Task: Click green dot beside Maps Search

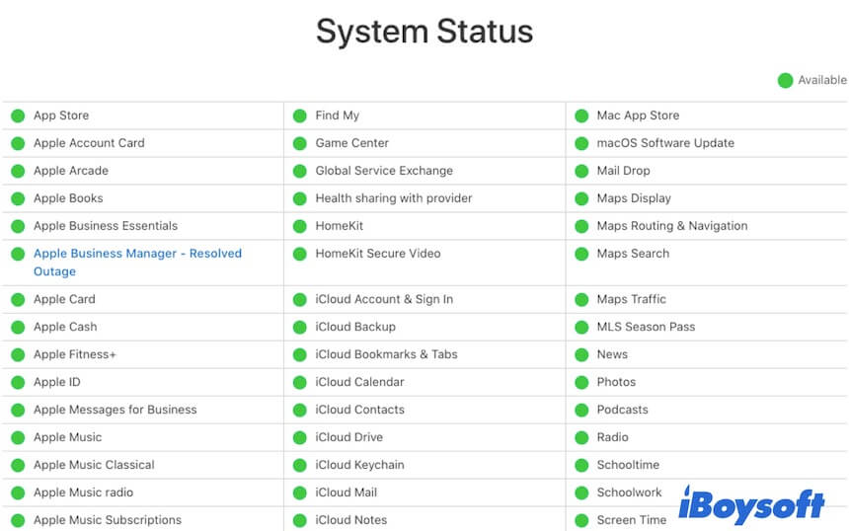Action: click(582, 254)
